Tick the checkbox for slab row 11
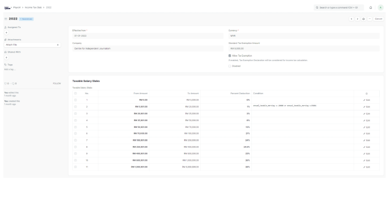This screenshot has width=389, height=220. (x=75, y=167)
